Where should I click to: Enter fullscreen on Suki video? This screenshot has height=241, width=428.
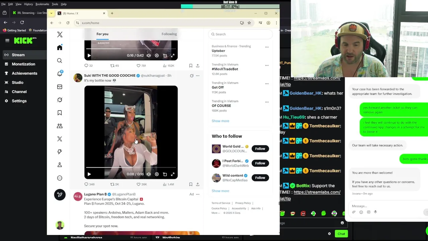point(173,174)
